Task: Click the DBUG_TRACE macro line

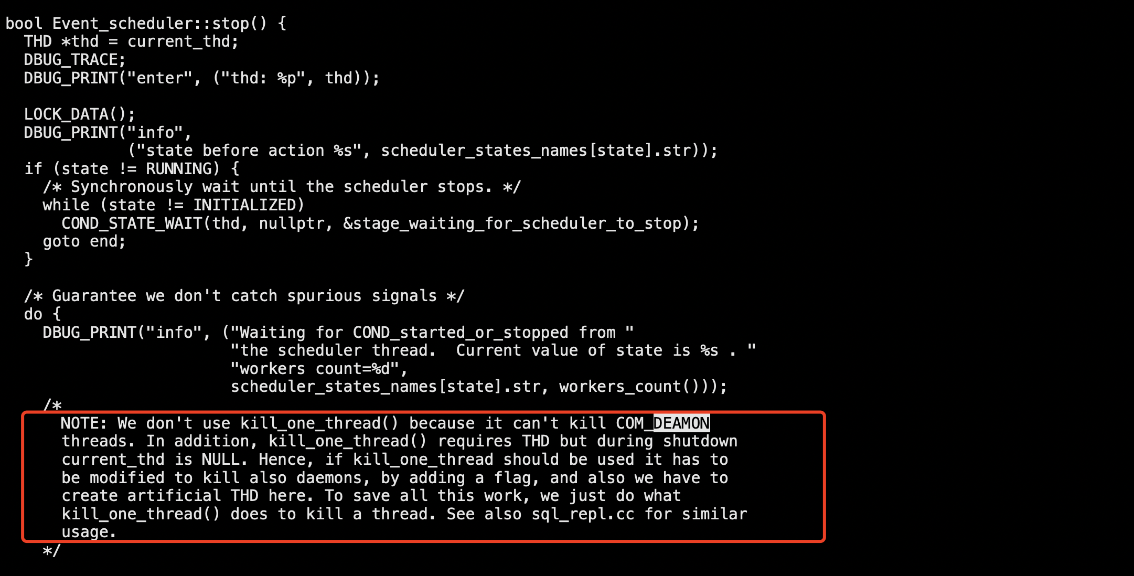Action: [75, 60]
